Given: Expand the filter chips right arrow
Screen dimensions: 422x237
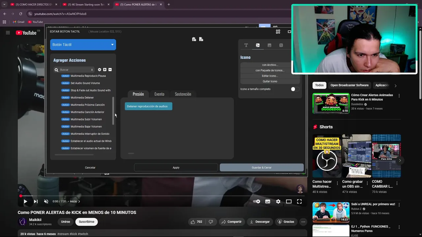Looking at the screenshot, I should point(396,86).
